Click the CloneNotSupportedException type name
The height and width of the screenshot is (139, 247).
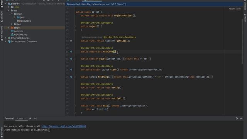(145, 69)
